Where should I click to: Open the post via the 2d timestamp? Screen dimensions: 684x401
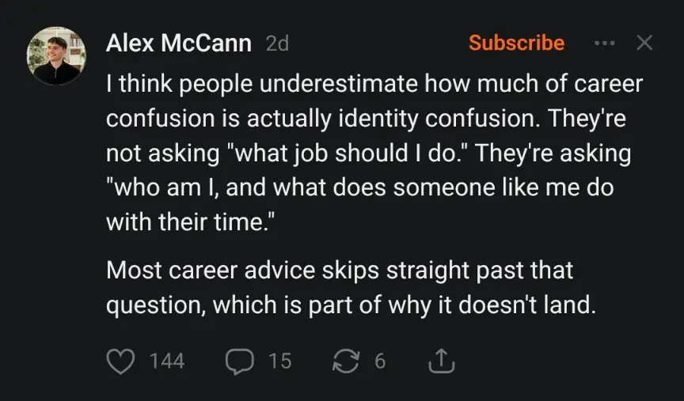click(x=277, y=44)
